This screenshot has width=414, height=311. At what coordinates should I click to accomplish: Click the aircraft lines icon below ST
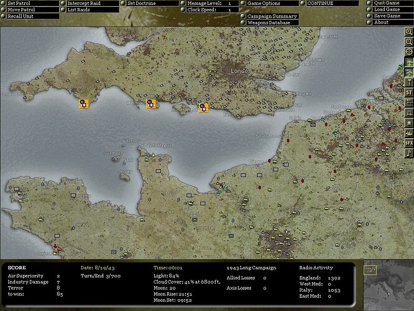pos(409,103)
